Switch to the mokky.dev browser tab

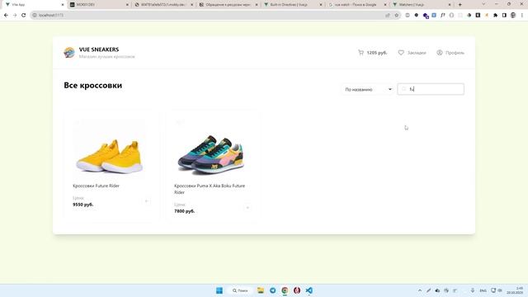point(99,5)
